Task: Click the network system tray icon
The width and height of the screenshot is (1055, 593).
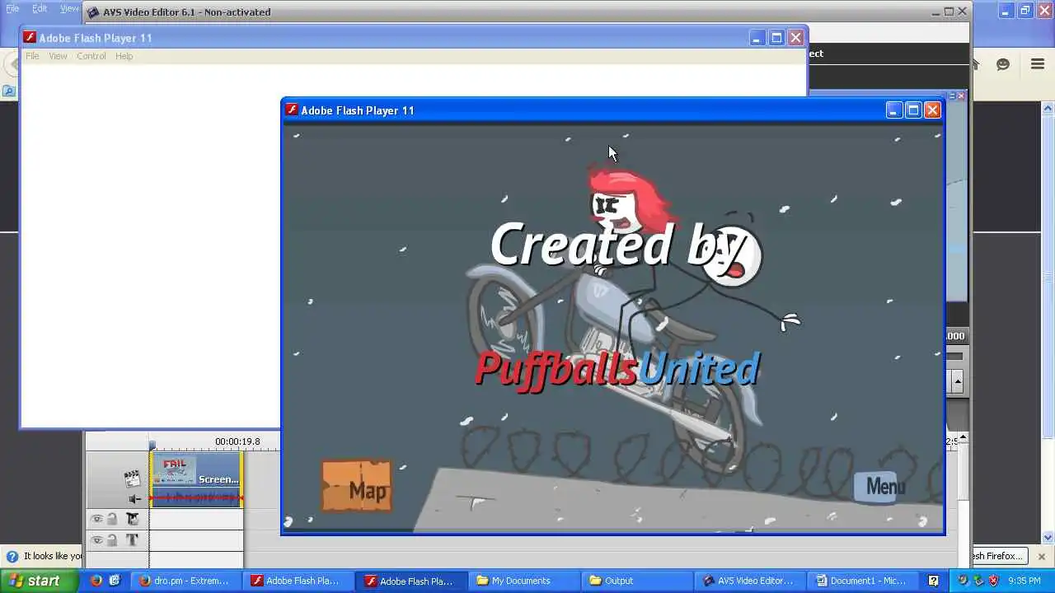Action: pyautogui.click(x=978, y=581)
